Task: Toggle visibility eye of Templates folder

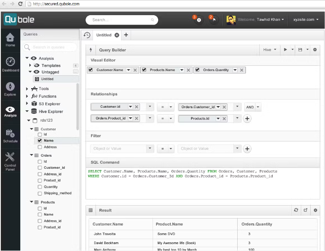Action: [37, 65]
